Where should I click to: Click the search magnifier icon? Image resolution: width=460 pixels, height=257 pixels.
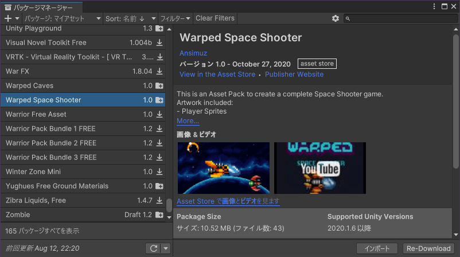pyautogui.click(x=348, y=19)
